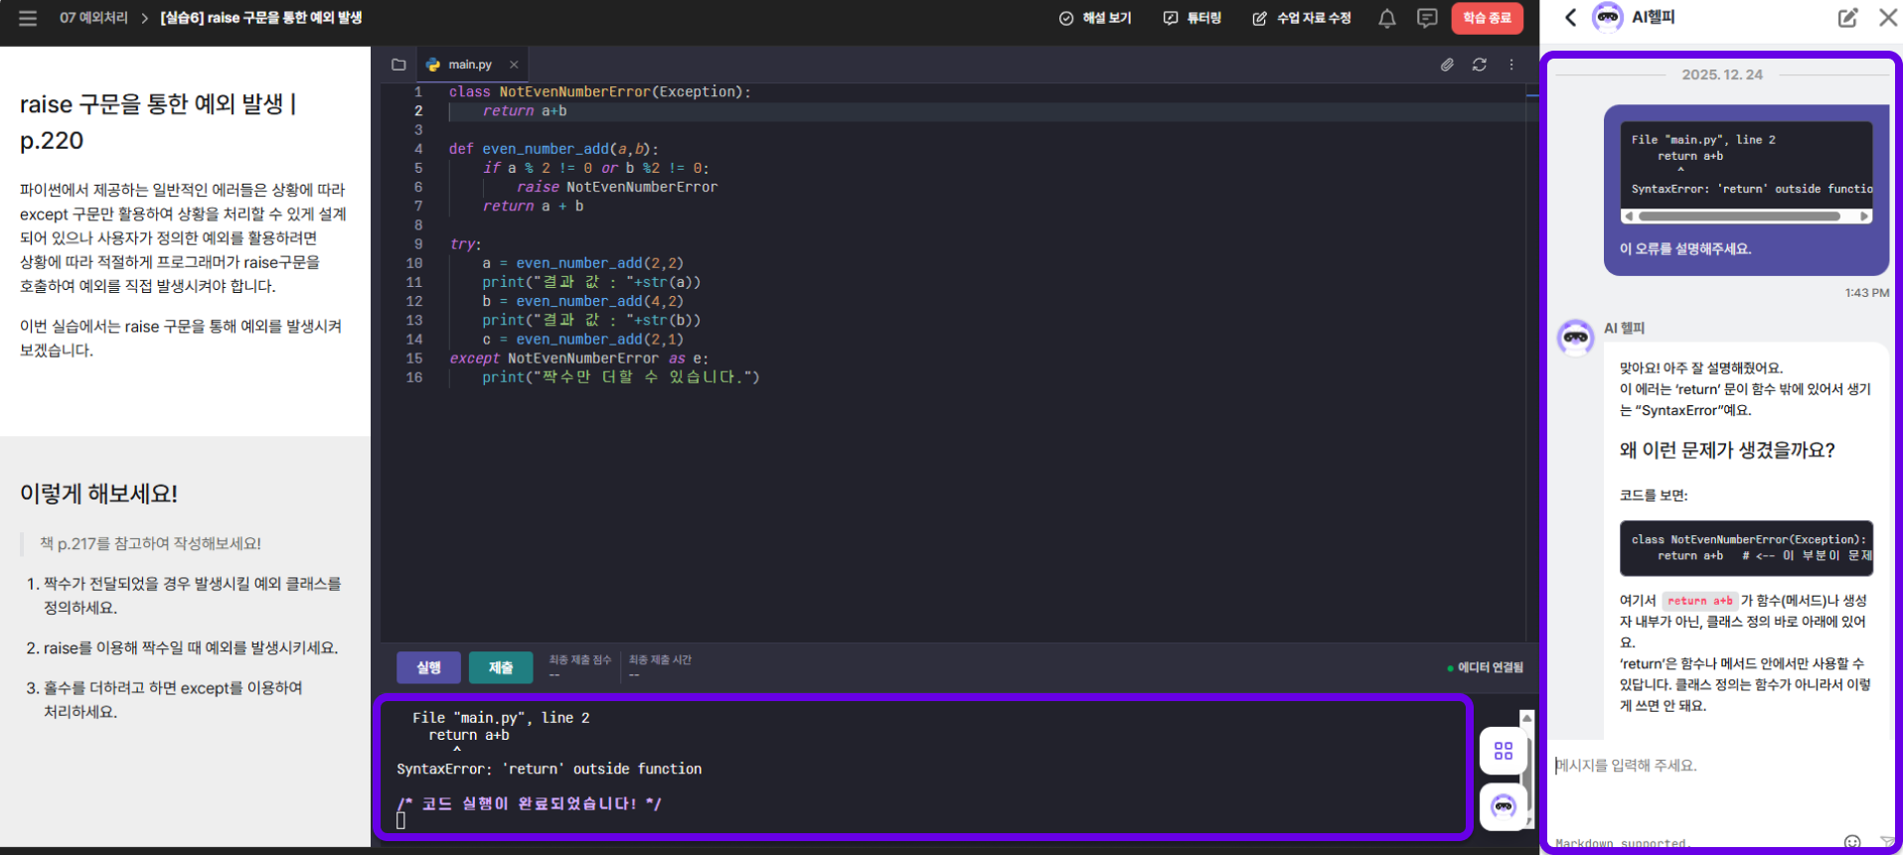The height and width of the screenshot is (855, 1903).
Task: Click the paperclip attachment icon in editor
Action: [x=1447, y=65]
